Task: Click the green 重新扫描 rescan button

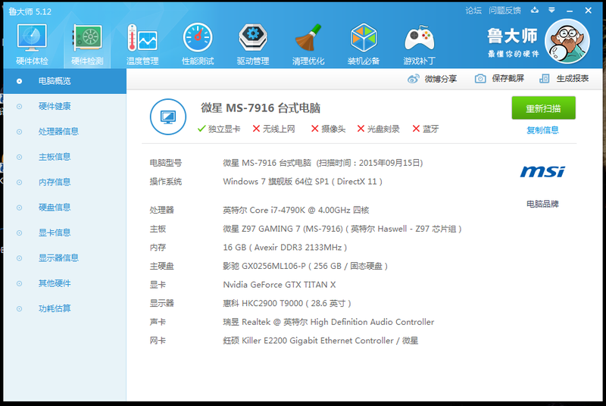Action: click(543, 108)
